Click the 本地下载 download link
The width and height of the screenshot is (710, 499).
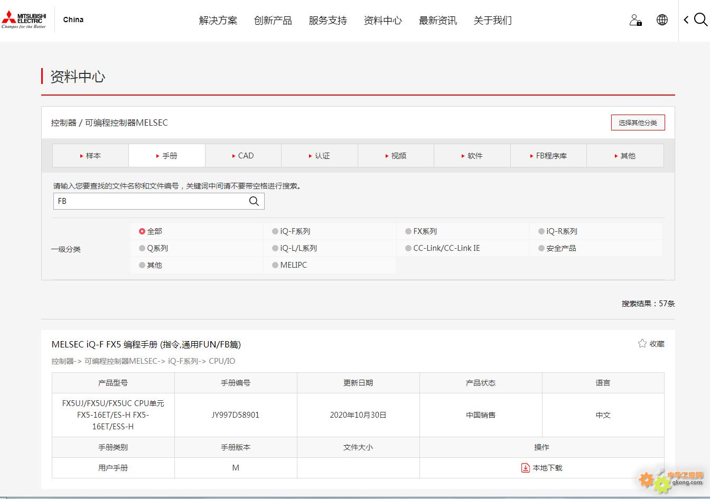(547, 468)
